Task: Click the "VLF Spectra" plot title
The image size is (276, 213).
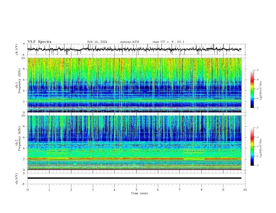Action: click(39, 42)
